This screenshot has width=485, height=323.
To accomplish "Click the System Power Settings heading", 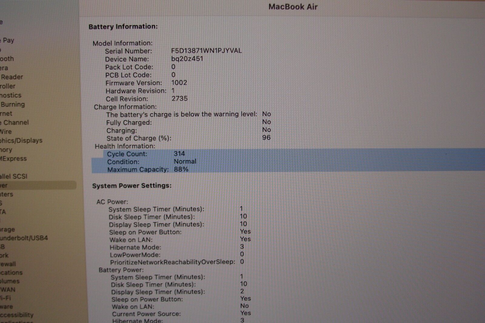I will click(132, 186).
